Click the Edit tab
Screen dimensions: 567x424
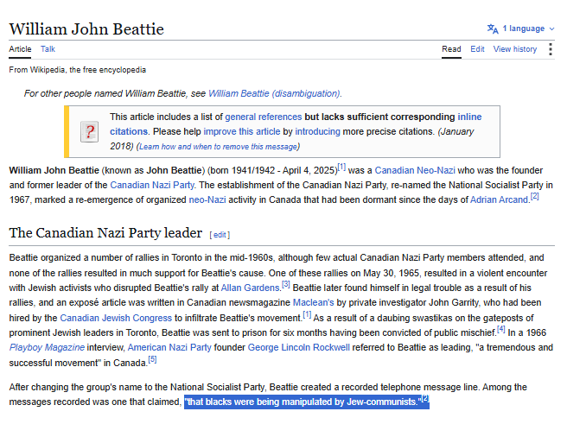coord(477,49)
